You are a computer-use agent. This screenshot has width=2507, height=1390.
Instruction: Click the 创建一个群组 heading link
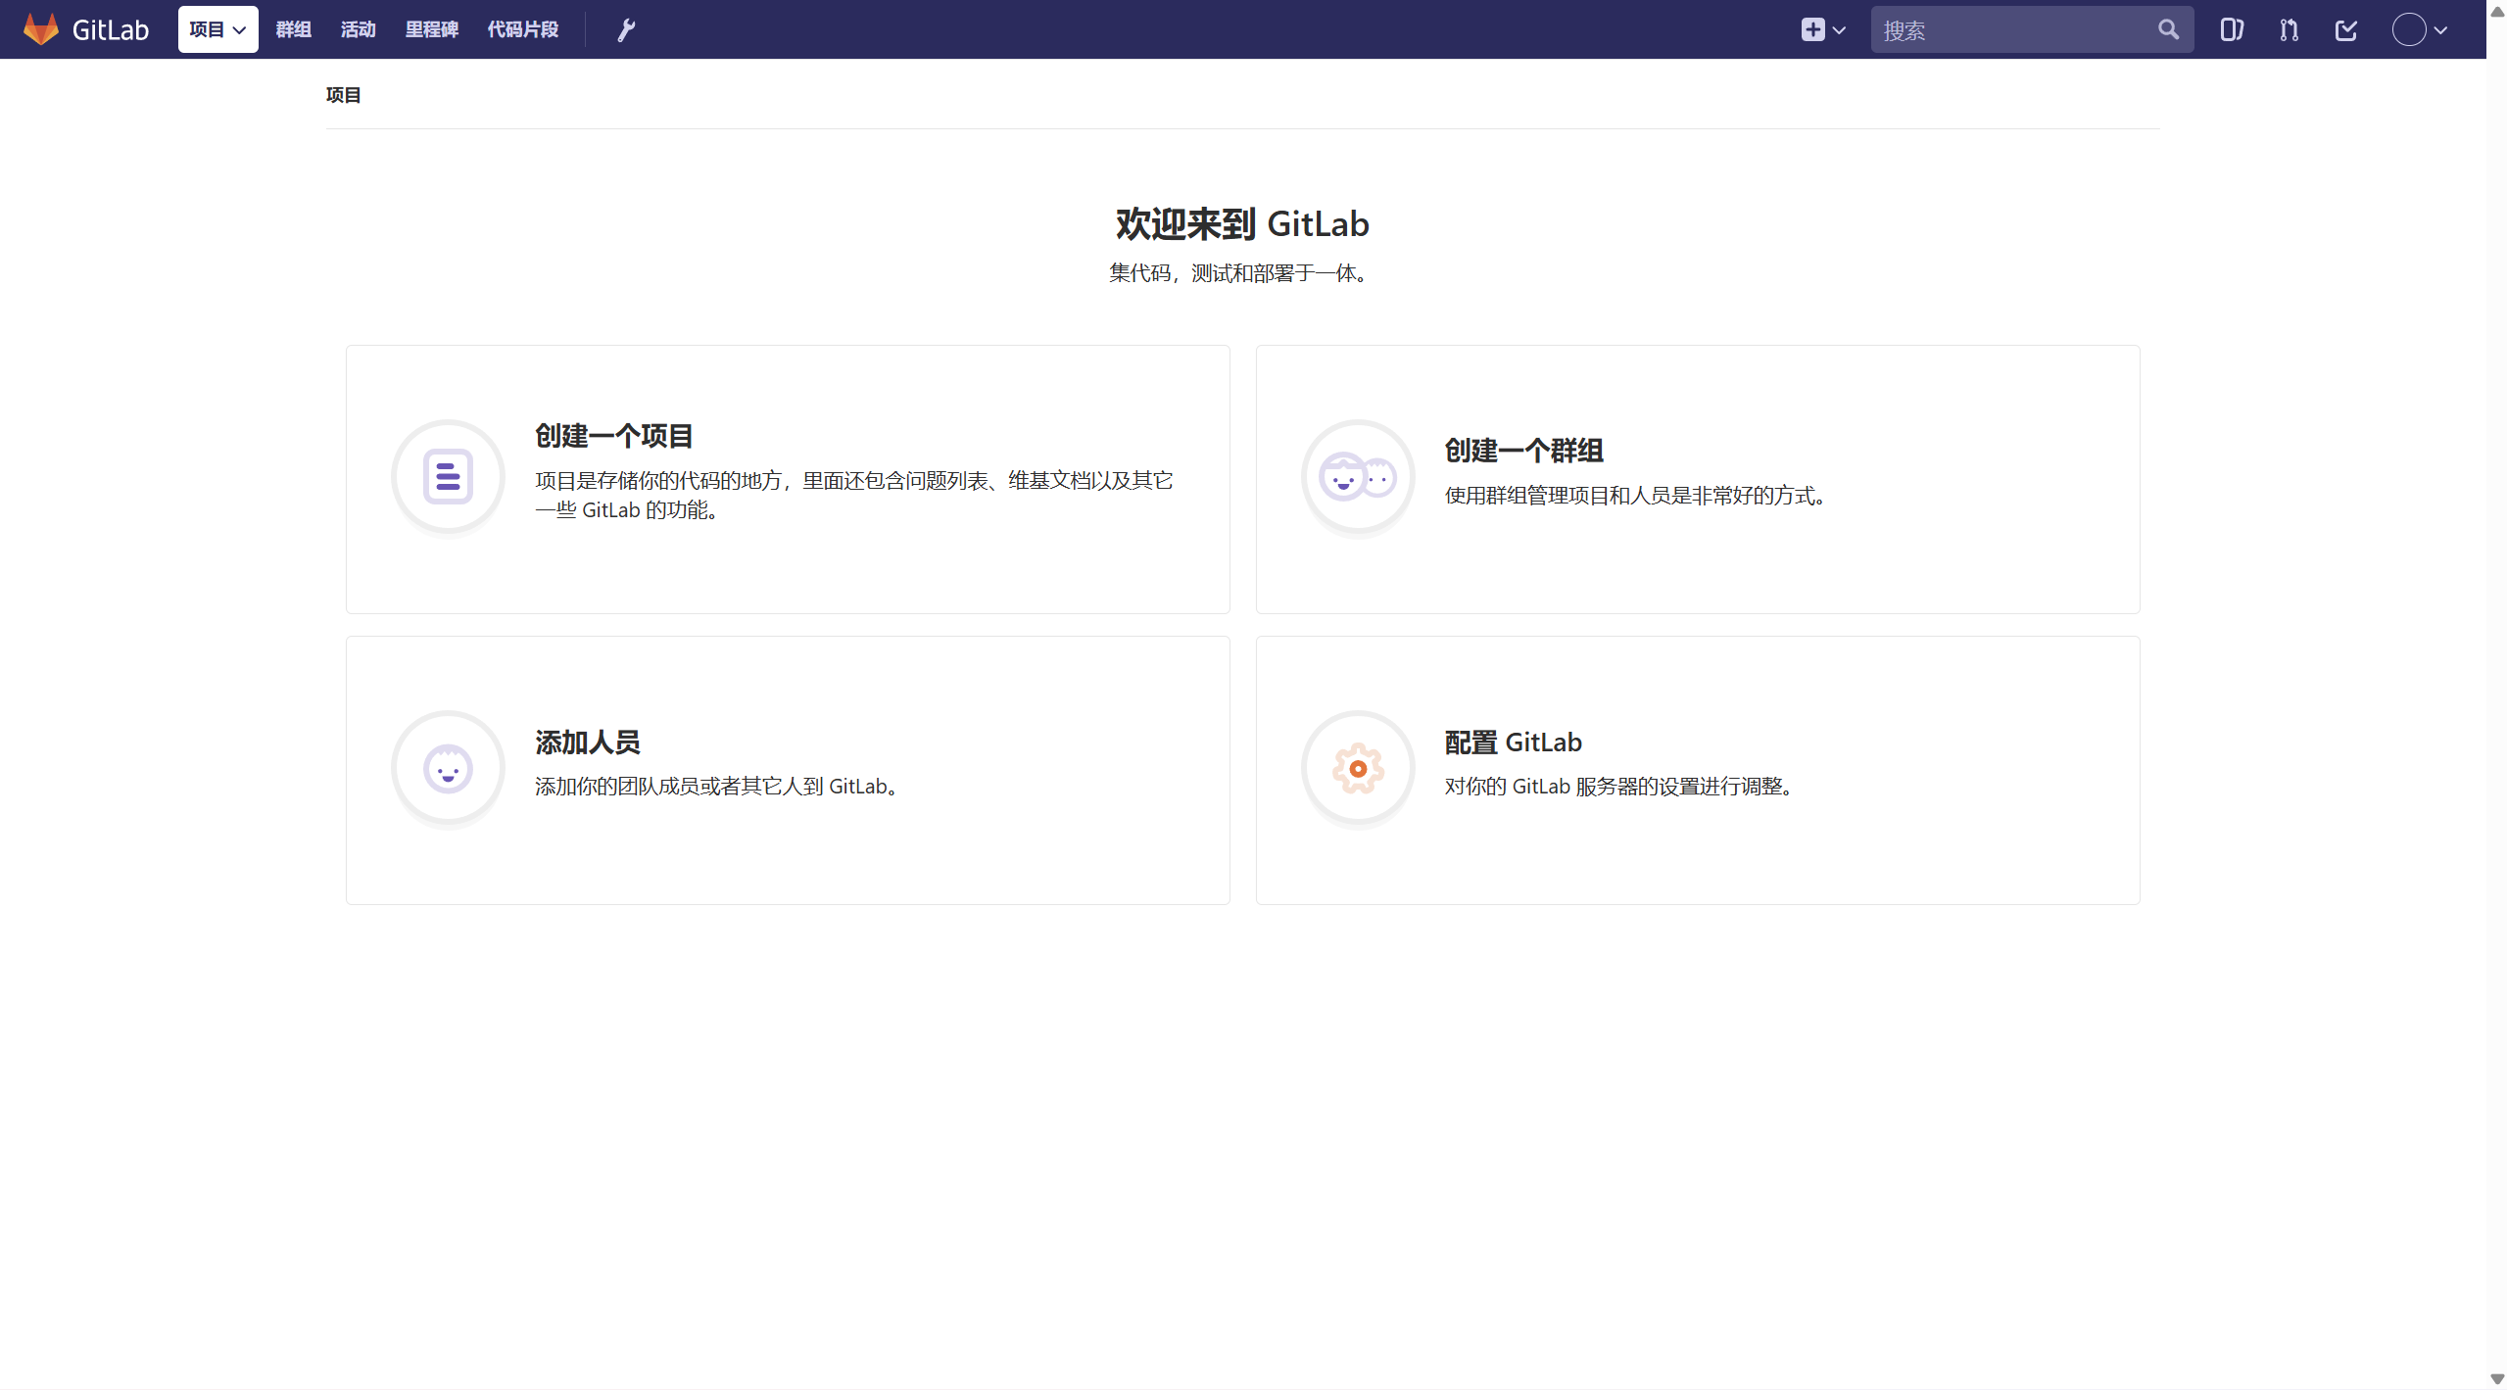pos(1524,451)
